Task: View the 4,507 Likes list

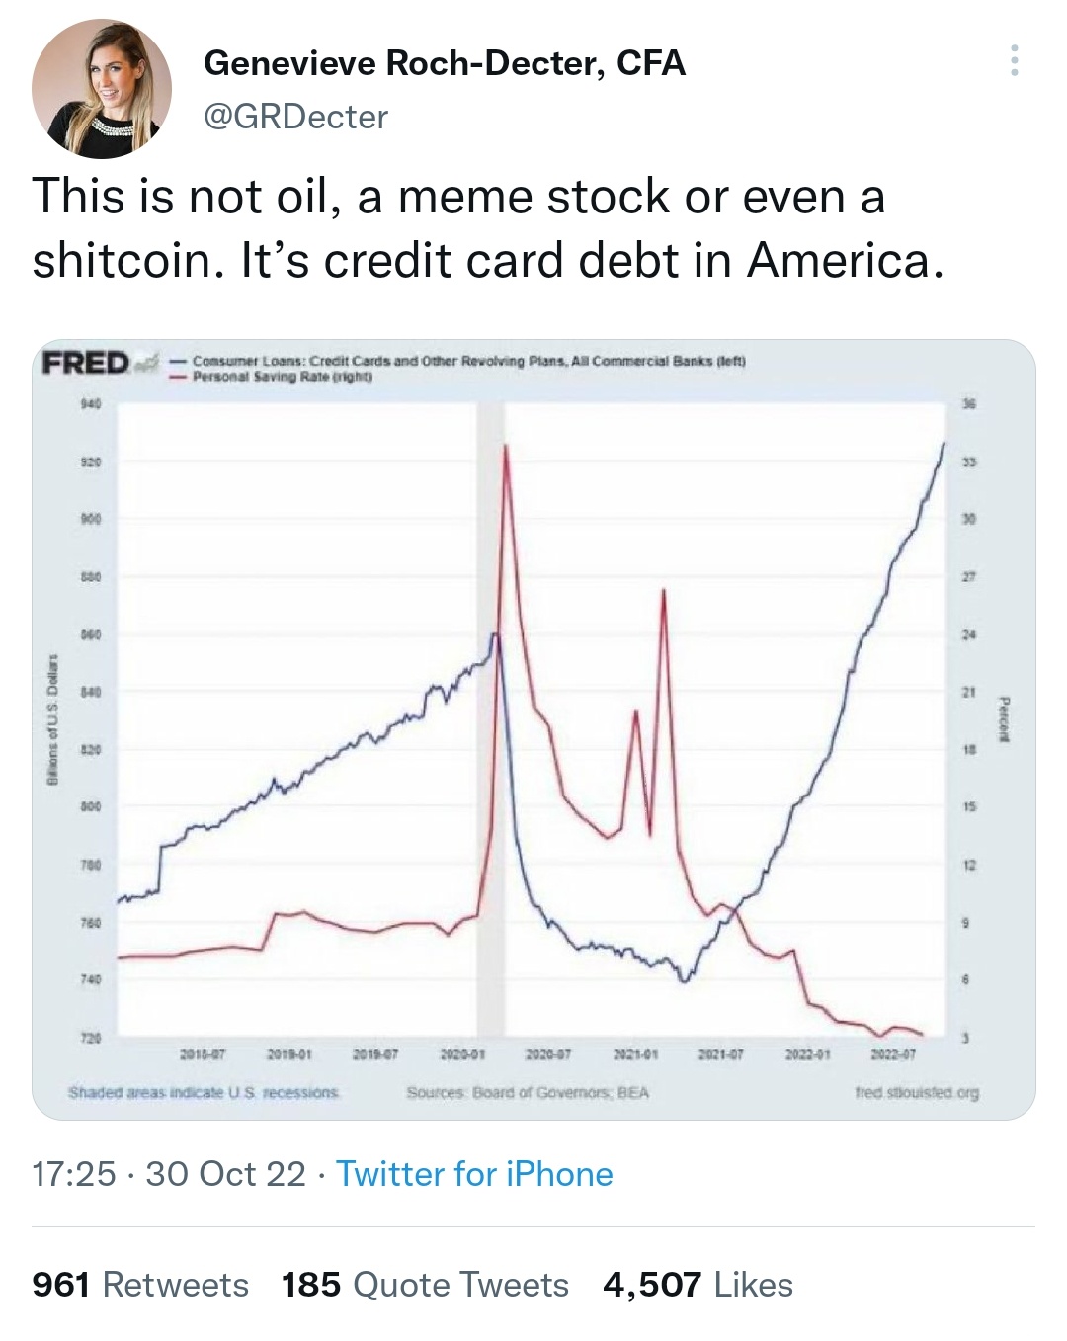Action: 698,1285
